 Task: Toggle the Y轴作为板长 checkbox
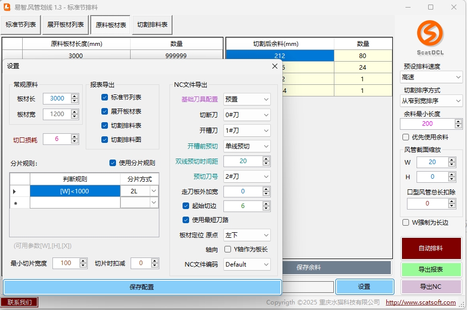click(227, 249)
